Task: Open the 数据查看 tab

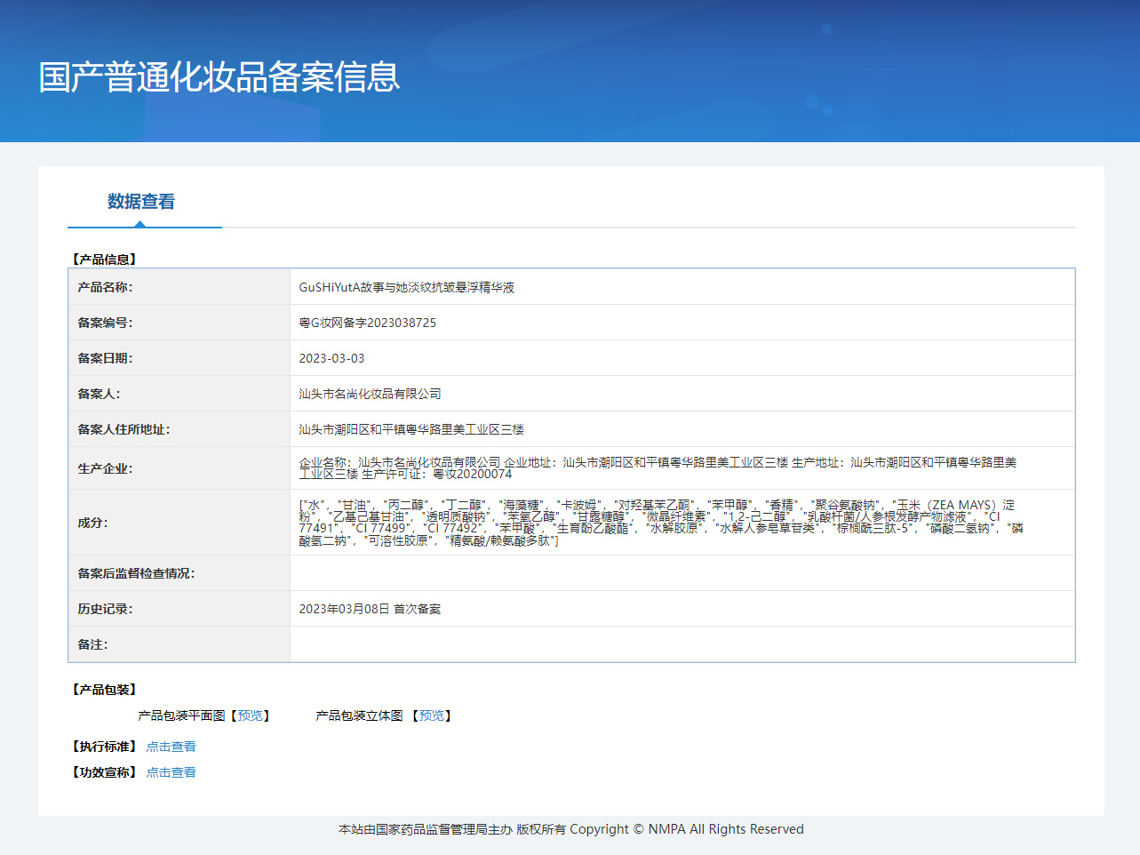Action: click(x=141, y=202)
